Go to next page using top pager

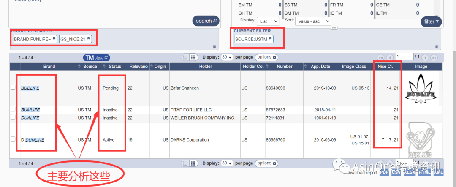point(425,57)
